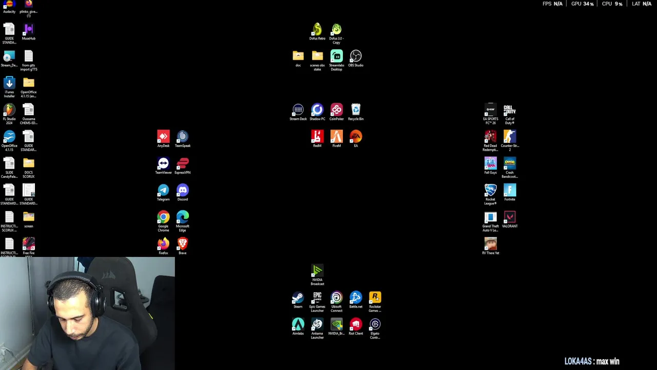The width and height of the screenshot is (657, 370).
Task: Launch Aimlabs shortcut
Action: click(x=298, y=326)
